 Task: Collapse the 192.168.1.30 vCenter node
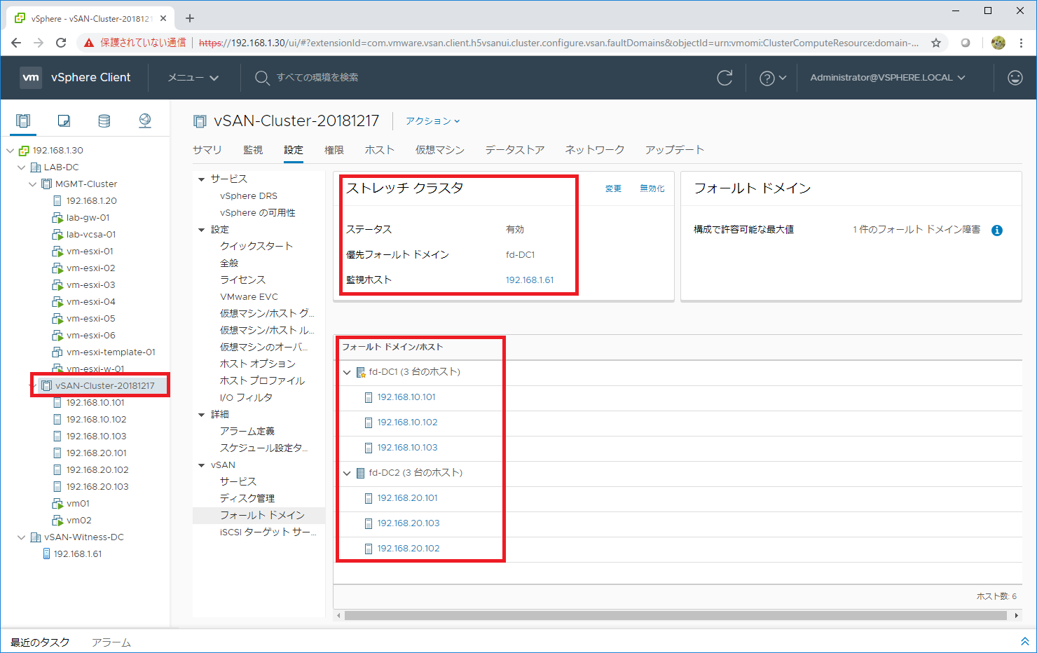pyautogui.click(x=11, y=150)
